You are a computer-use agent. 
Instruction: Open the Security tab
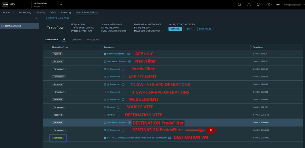click(41, 13)
